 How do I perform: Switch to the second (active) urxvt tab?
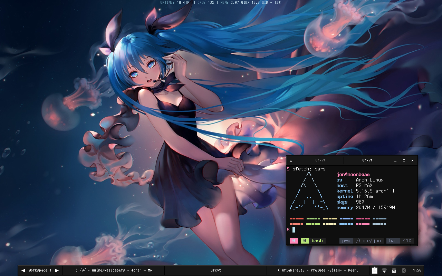(x=367, y=160)
